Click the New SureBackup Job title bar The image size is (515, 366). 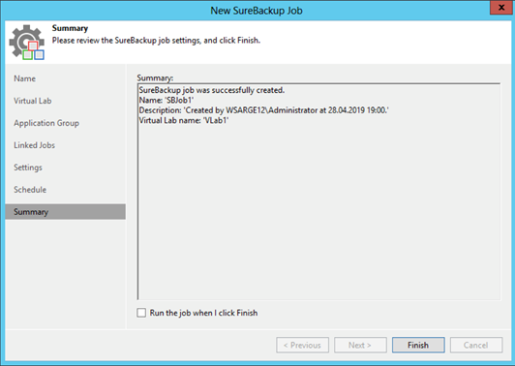point(257,11)
